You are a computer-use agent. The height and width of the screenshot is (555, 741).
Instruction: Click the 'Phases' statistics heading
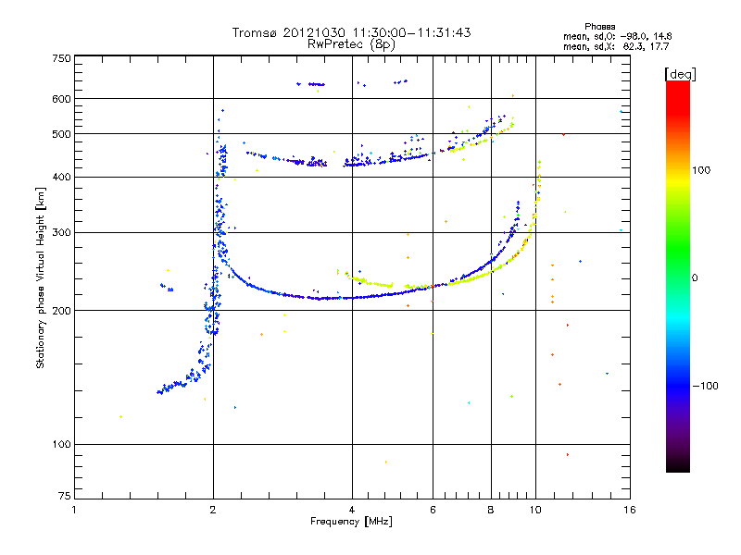[599, 27]
